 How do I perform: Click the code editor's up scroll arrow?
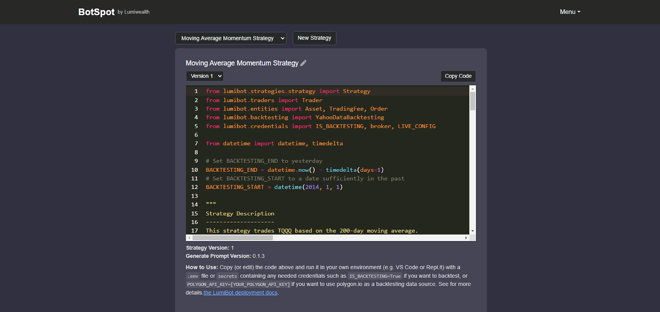pos(473,88)
